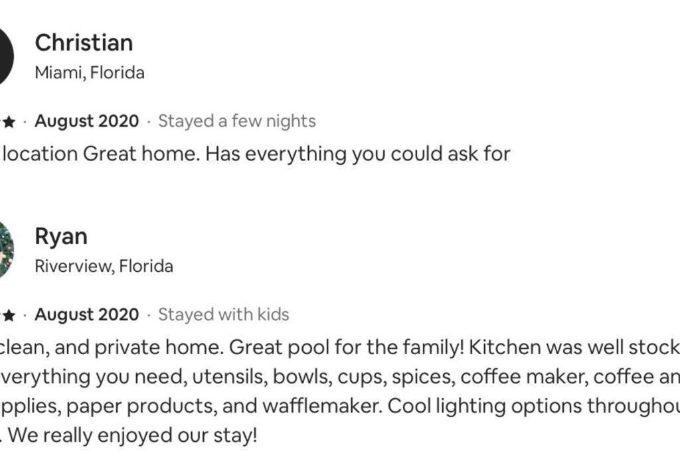
Task: Click August 2020 date on Christian's review
Action: click(x=87, y=121)
